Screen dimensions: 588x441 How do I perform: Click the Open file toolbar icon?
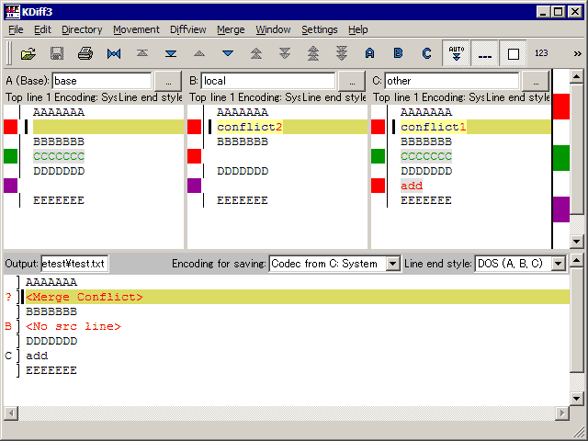(x=28, y=53)
